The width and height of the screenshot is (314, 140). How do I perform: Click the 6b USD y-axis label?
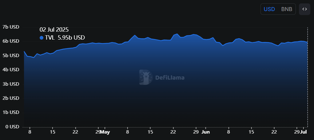click(x=11, y=41)
